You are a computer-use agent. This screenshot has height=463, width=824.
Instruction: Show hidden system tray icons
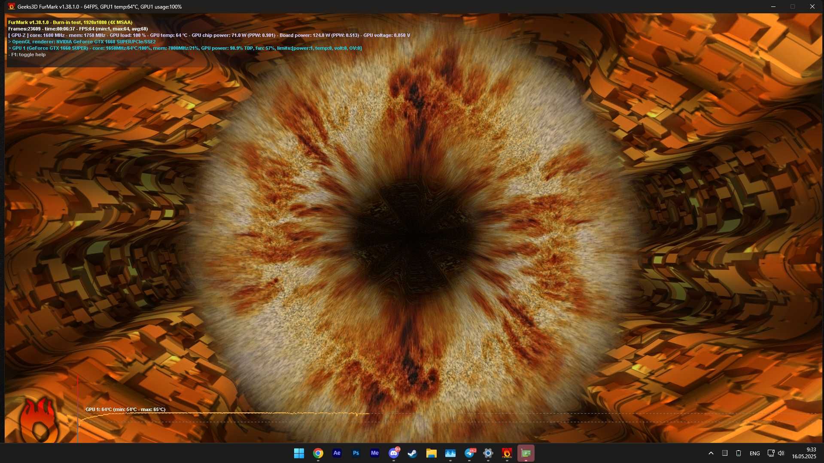point(711,453)
